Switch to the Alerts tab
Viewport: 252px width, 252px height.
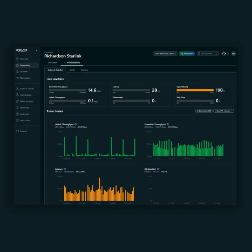click(72, 70)
